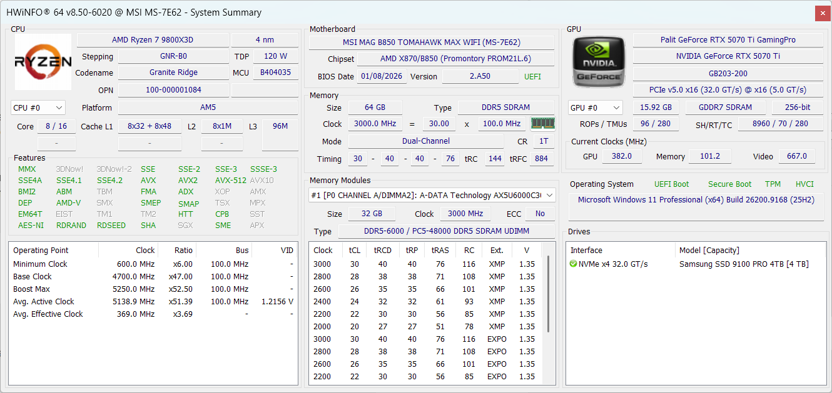The height and width of the screenshot is (393, 832).
Task: Click the Dual-Channel mode value
Action: click(425, 141)
